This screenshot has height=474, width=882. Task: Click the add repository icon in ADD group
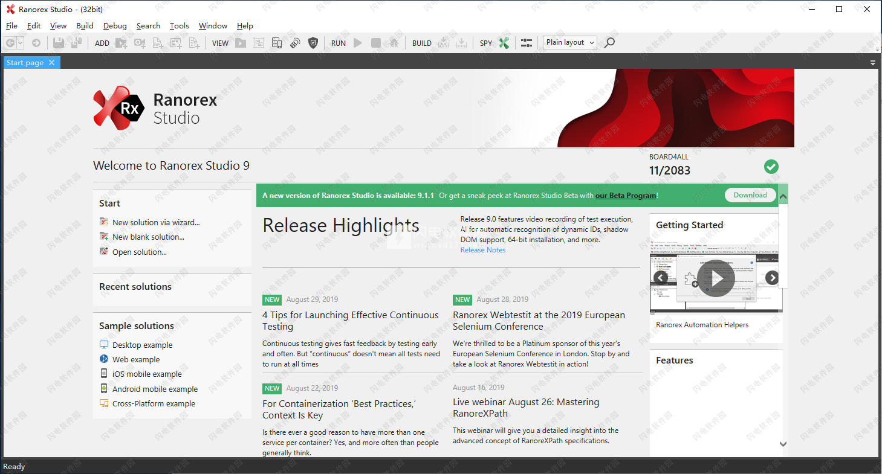click(x=176, y=43)
